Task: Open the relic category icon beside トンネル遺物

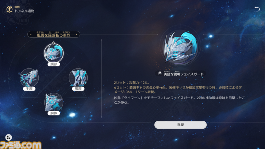Action: [x=9, y=9]
